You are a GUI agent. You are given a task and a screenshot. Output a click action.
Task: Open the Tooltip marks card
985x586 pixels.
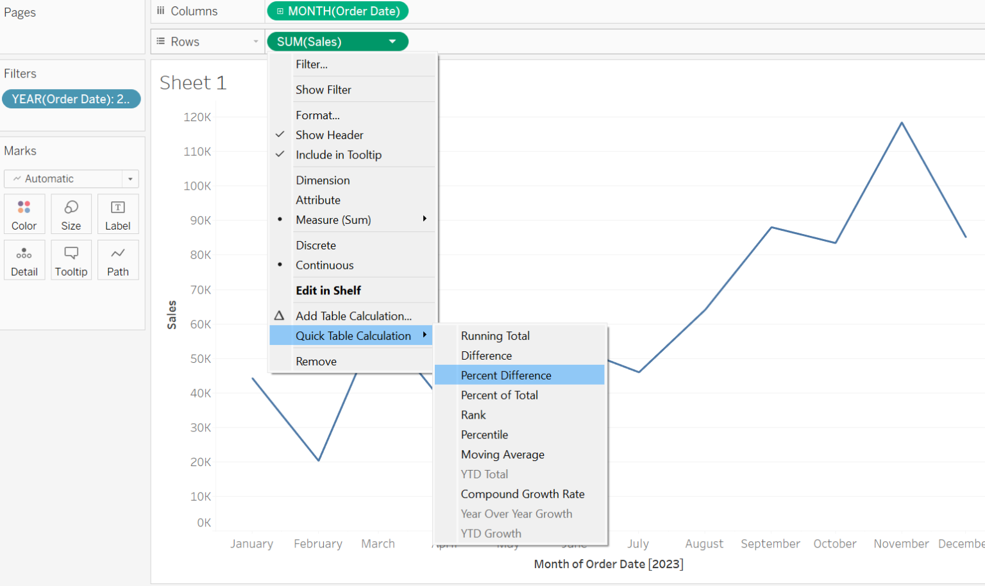[x=71, y=260]
